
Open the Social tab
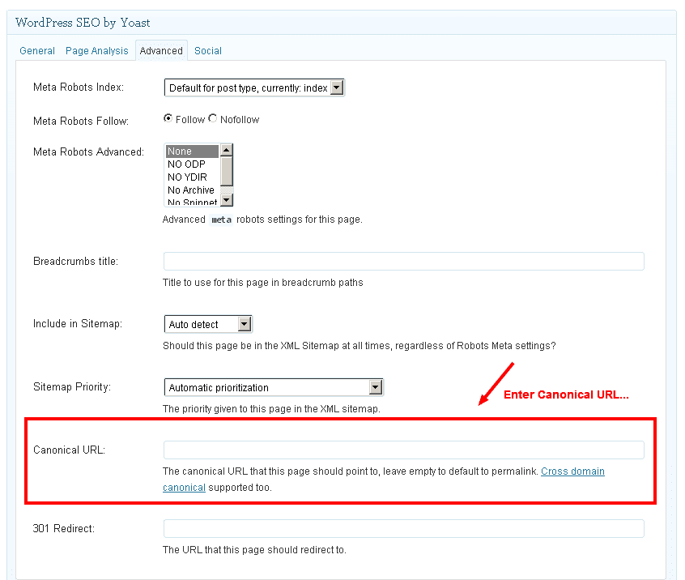coord(208,51)
